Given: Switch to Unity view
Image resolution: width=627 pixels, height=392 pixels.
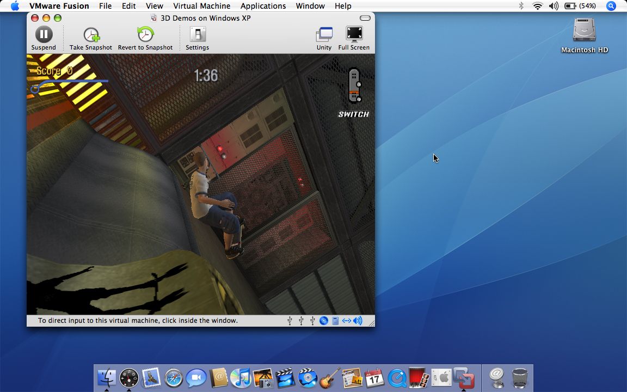Looking at the screenshot, I should pyautogui.click(x=324, y=39).
